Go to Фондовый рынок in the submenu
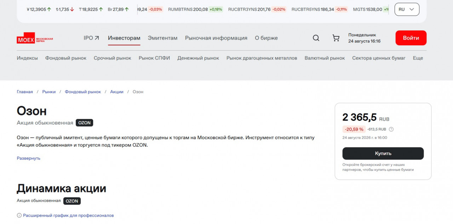Viewport: 453px width, 224px height. click(x=66, y=58)
